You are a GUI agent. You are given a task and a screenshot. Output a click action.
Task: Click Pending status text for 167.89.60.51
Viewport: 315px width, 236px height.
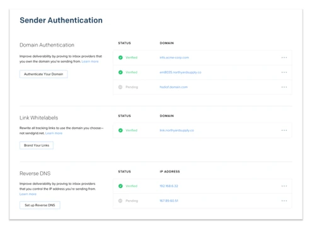pos(132,201)
